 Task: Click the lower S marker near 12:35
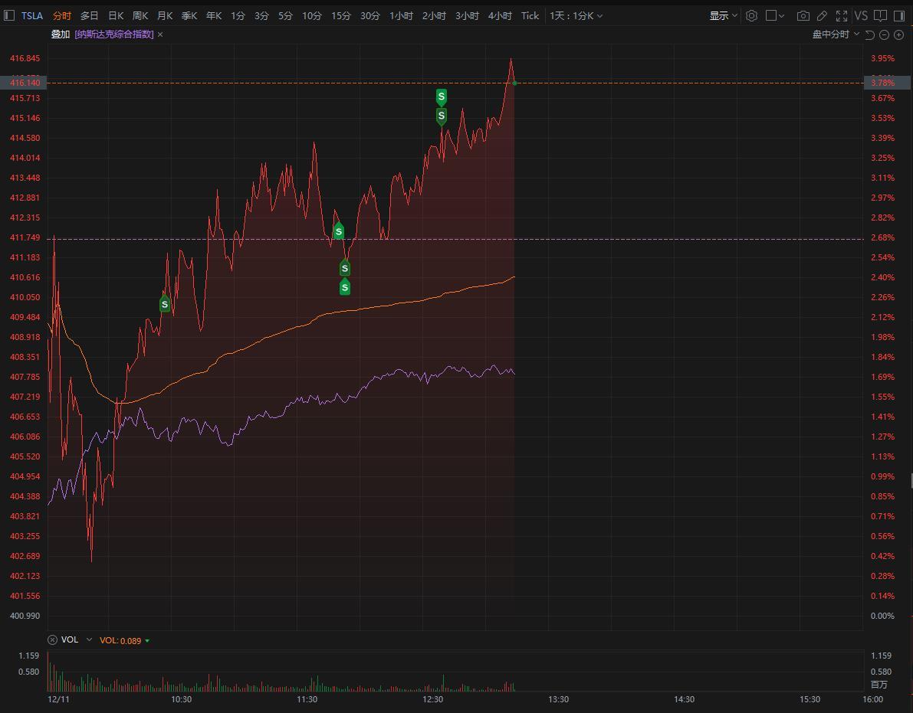(x=442, y=116)
